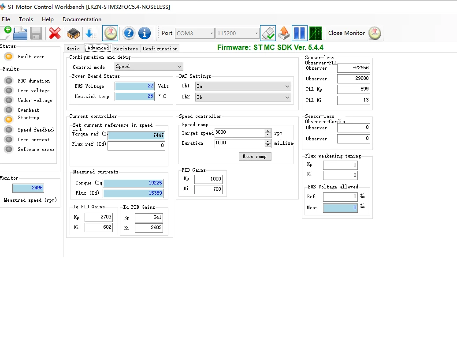Click the Speed controller Kp field
The image size is (457, 346).
(x=208, y=179)
